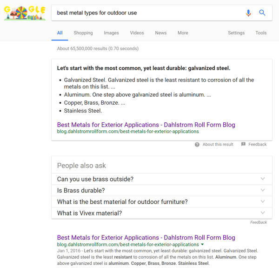Open the More search options menu
Image resolution: width=279 pixels, height=268 pixels.
[183, 33]
